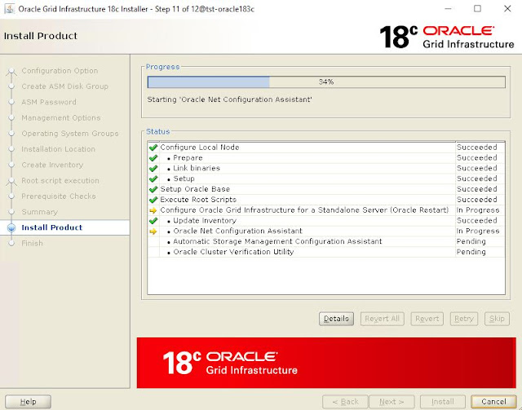Viewport: 522px width, 410px height.
Task: Click the Install button
Action: click(x=443, y=402)
